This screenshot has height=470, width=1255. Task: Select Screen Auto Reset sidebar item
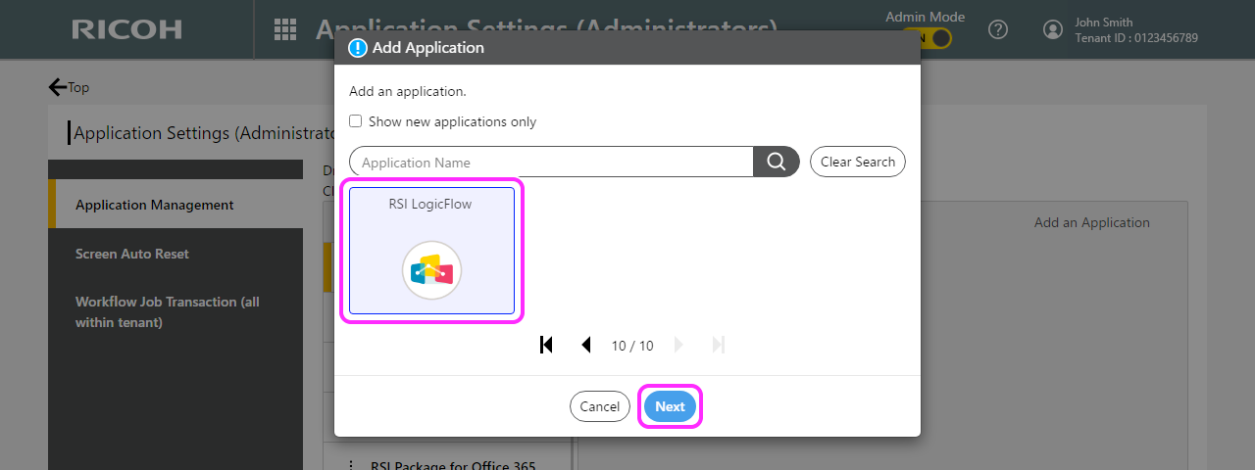pyautogui.click(x=176, y=254)
